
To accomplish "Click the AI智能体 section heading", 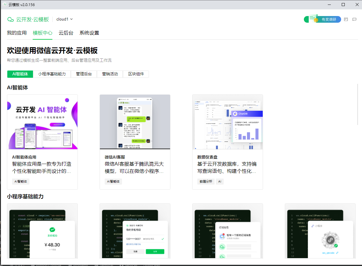I will tap(17, 87).
